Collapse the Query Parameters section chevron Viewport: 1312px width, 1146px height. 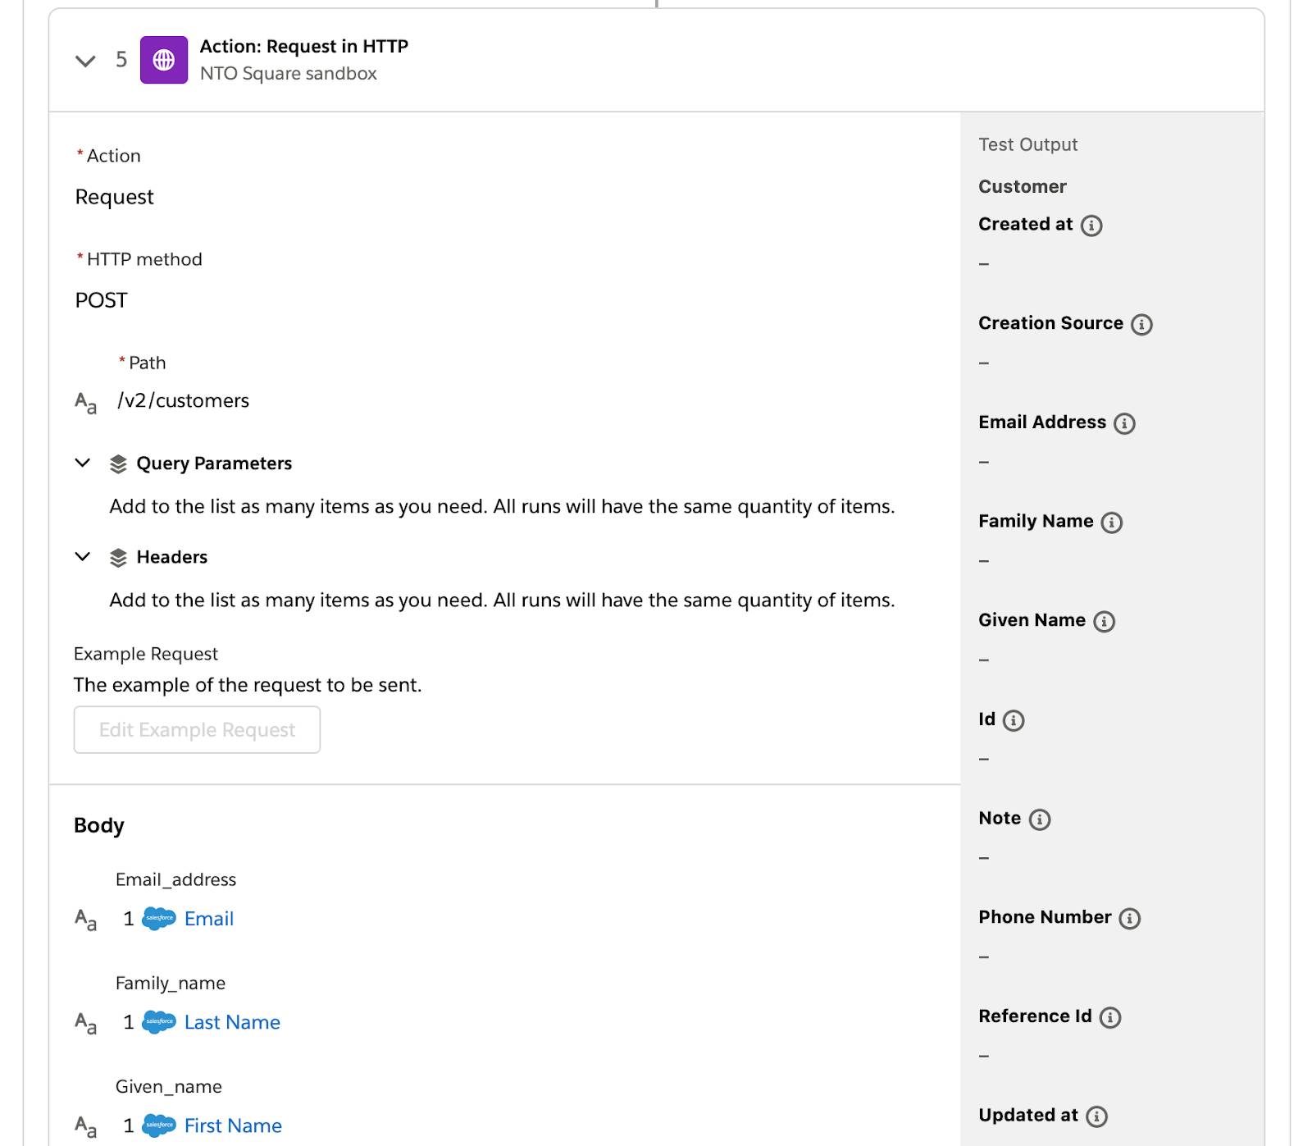83,463
